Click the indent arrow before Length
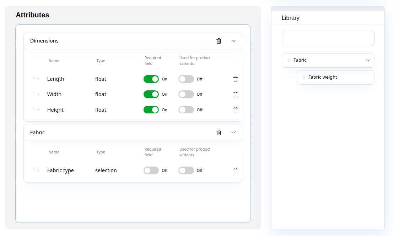 pyautogui.click(x=36, y=78)
